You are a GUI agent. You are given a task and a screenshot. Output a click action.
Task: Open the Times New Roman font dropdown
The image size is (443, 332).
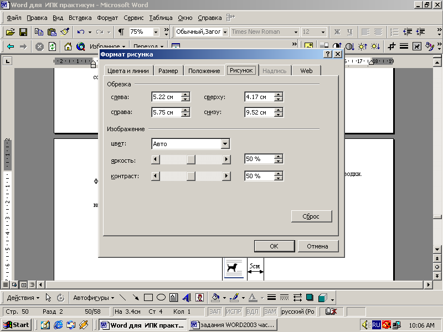click(x=296, y=32)
